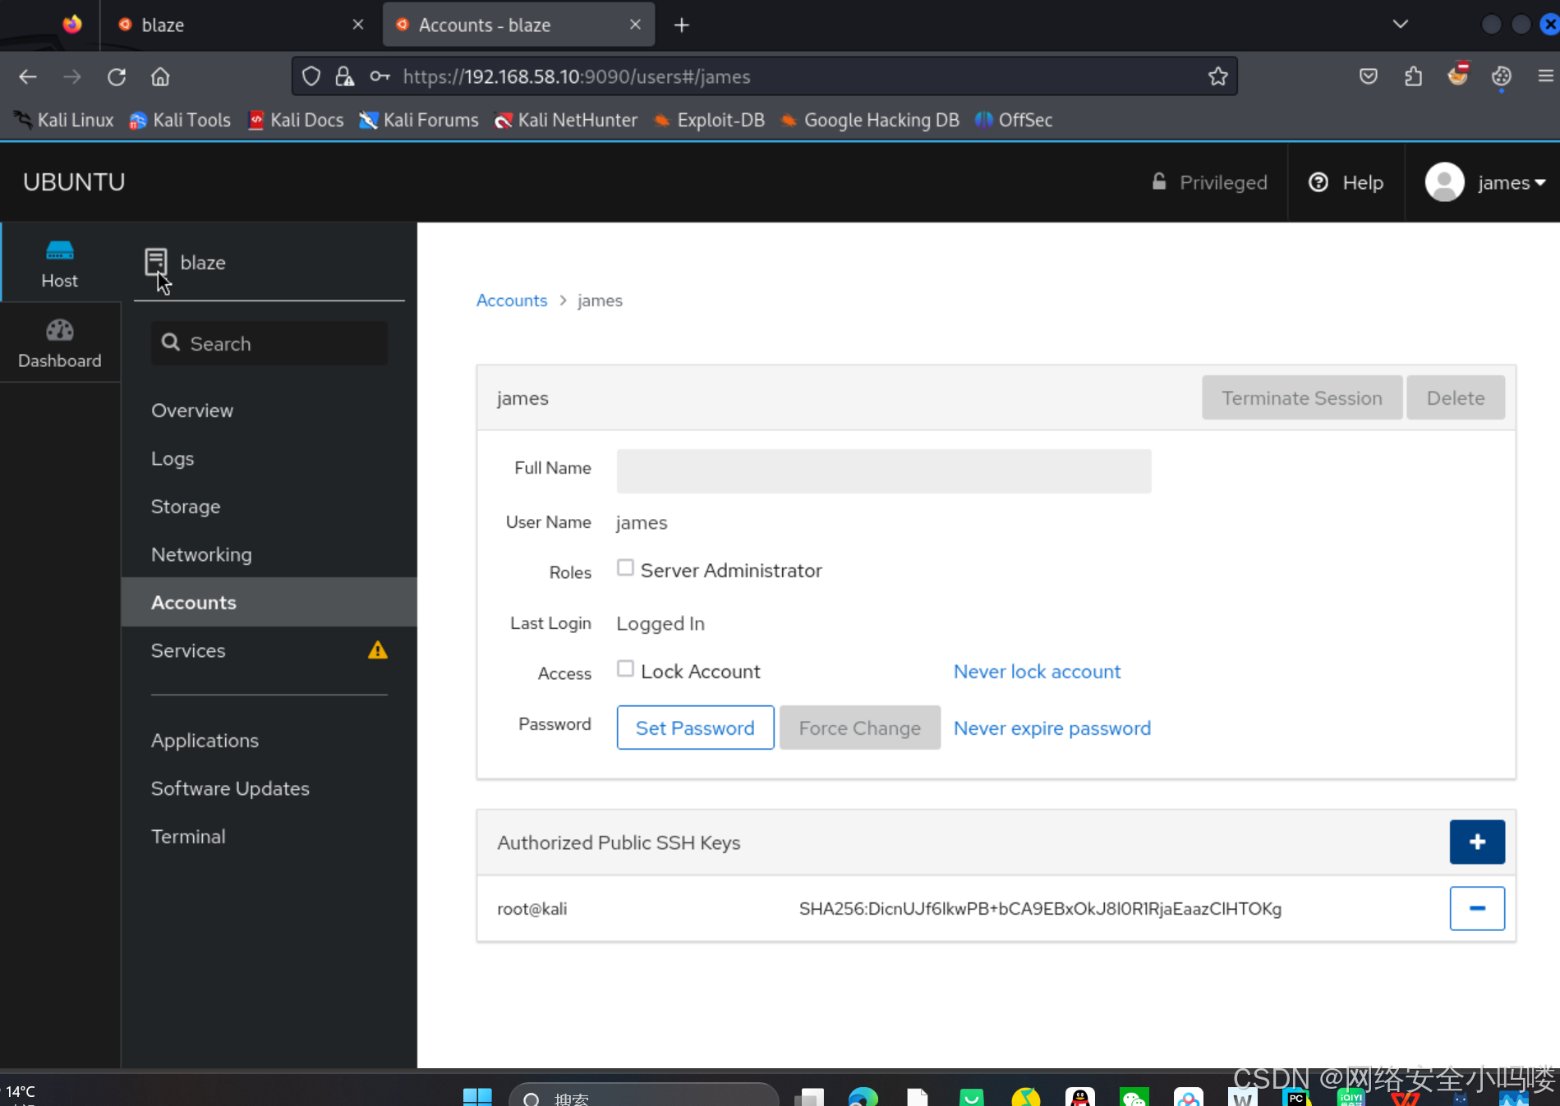Click the Help question mark icon
Image resolution: width=1560 pixels, height=1106 pixels.
[1318, 182]
